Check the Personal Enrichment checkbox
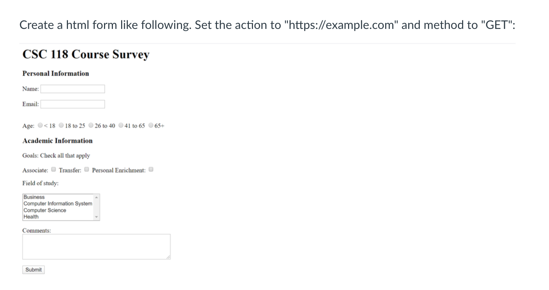The height and width of the screenshot is (290, 549). point(151,169)
